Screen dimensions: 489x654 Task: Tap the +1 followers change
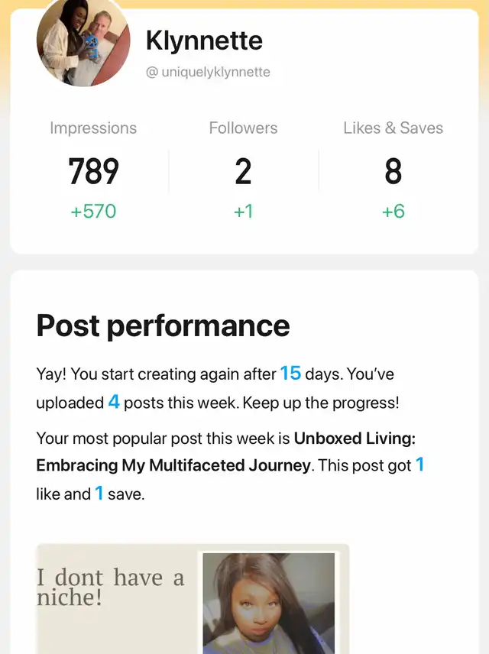tap(243, 211)
